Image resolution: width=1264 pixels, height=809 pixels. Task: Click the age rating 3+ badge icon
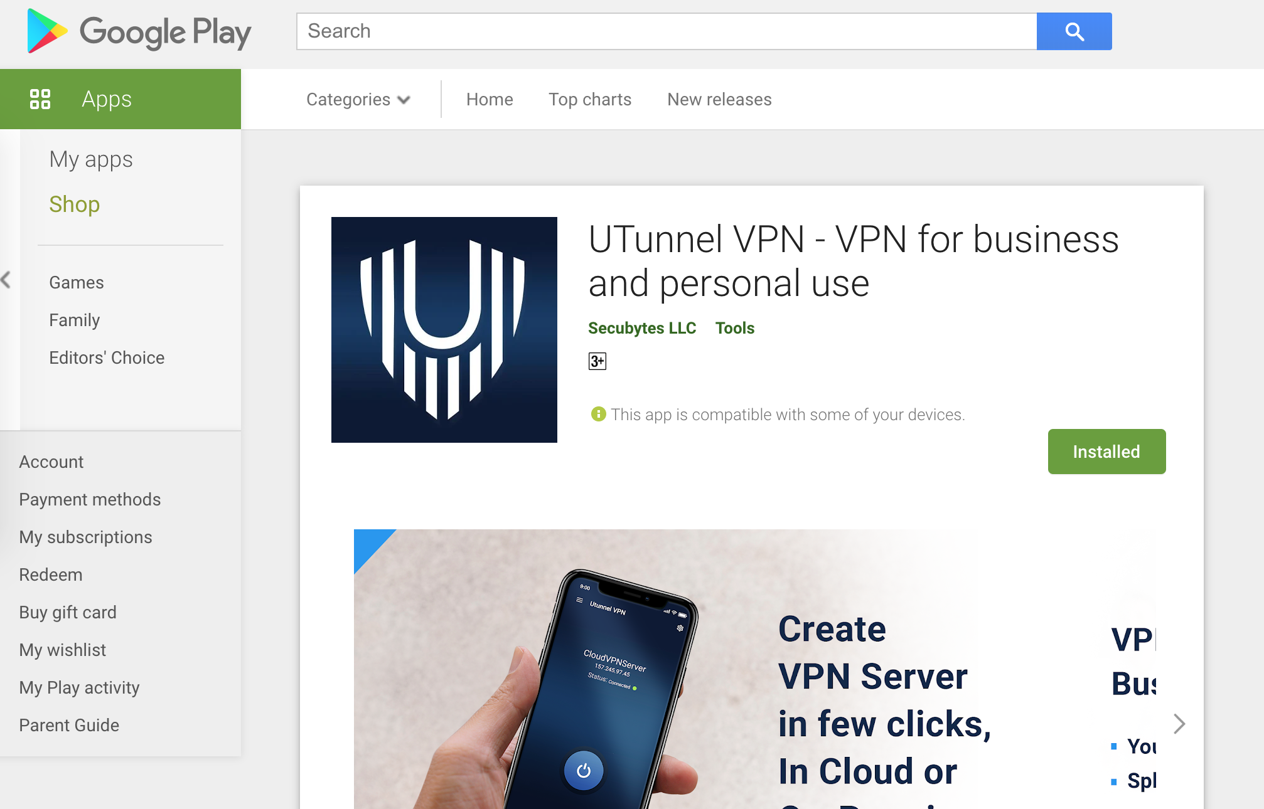pos(597,360)
